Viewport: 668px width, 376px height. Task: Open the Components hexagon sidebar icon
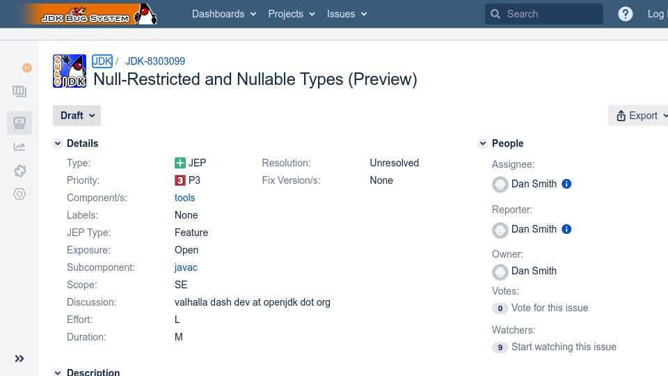coord(19,194)
